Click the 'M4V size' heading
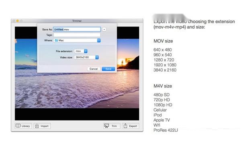Screen dimensions: 241x150 coord(163,86)
